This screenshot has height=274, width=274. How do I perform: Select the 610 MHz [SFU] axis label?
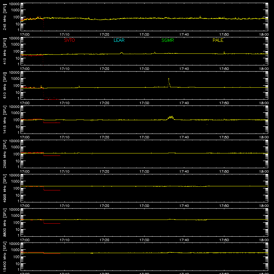[4, 85]
